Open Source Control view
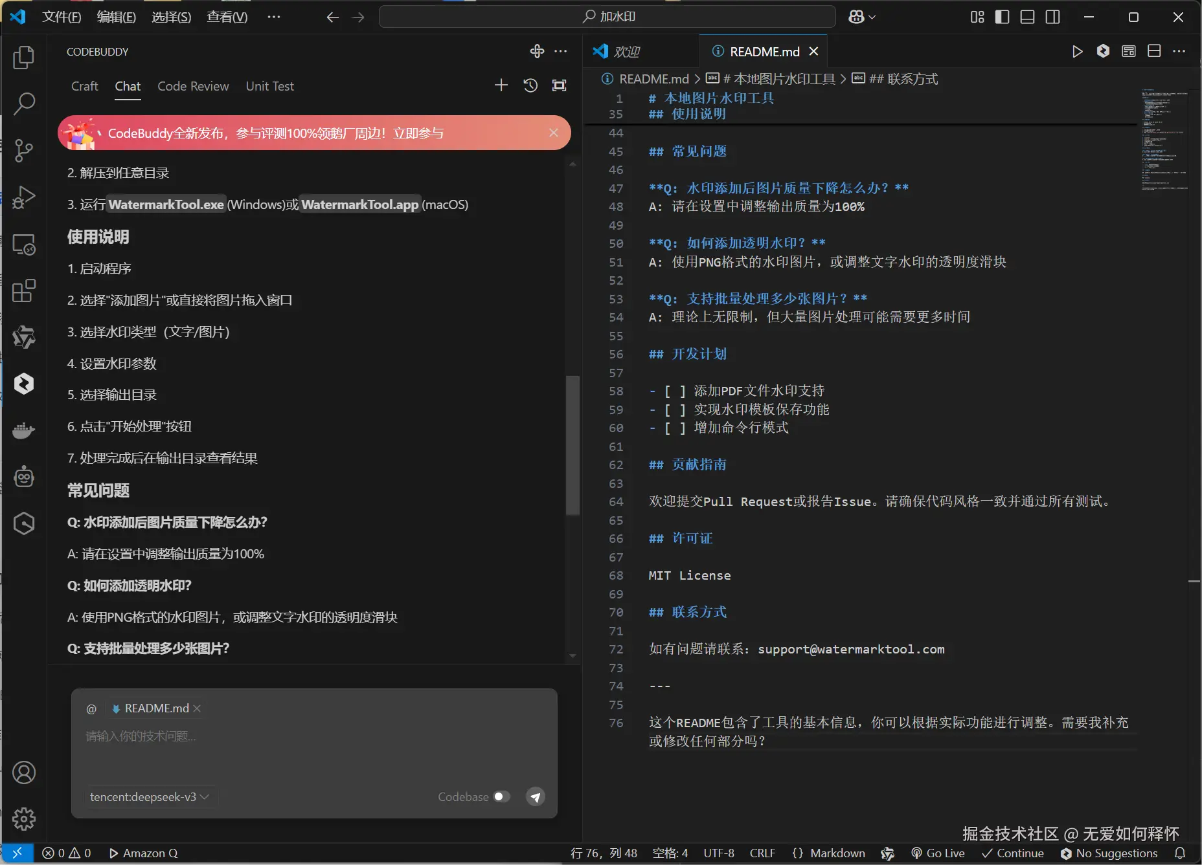 [24, 150]
